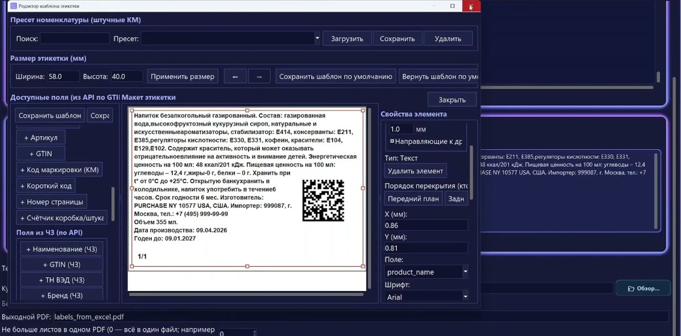Click the Загрузить preset button
The height and width of the screenshot is (336, 681).
tap(347, 39)
